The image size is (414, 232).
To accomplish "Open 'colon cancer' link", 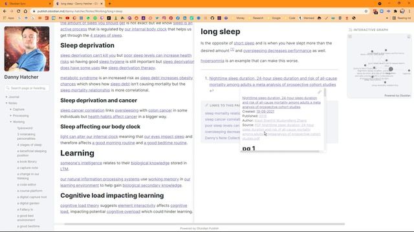I will tap(160, 110).
